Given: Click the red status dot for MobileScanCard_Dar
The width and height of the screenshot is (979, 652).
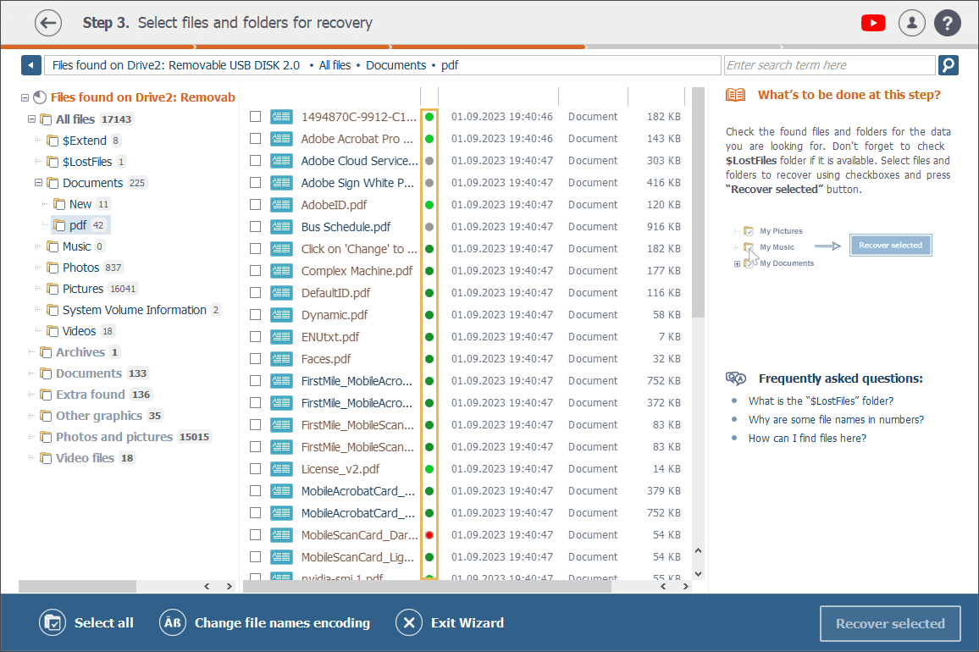Looking at the screenshot, I should coord(429,535).
